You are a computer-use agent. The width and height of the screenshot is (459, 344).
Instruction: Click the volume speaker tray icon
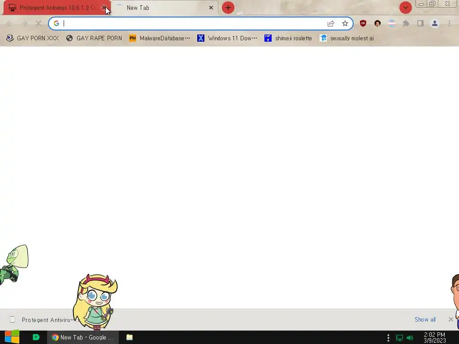[x=410, y=338]
